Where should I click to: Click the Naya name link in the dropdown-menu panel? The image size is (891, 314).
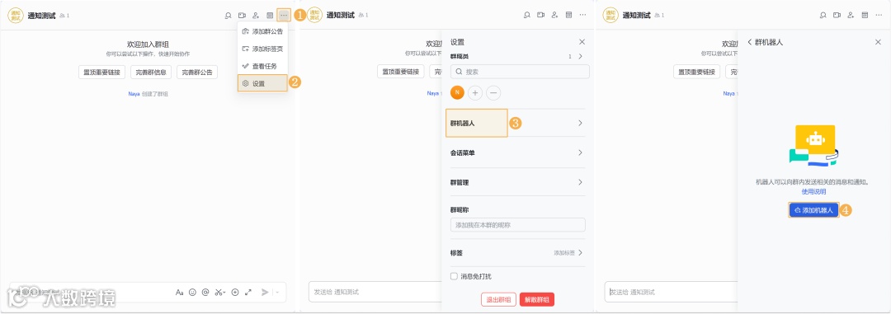pyautogui.click(x=134, y=94)
